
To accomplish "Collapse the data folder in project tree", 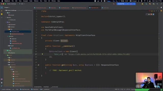I will tap(6, 17).
